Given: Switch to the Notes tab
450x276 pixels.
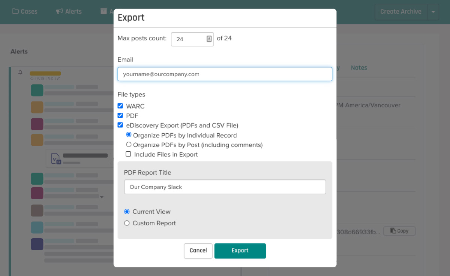Looking at the screenshot, I should tap(359, 68).
